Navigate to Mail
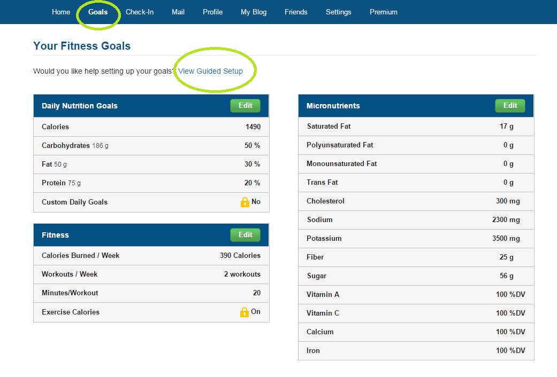The height and width of the screenshot is (377, 557). [178, 12]
